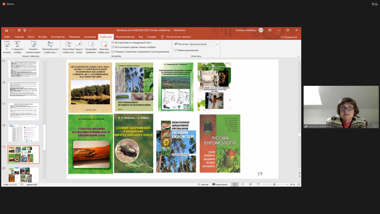Click 'украинский' language indicator
Viewport: 380px width, 214px height.
click(32, 185)
